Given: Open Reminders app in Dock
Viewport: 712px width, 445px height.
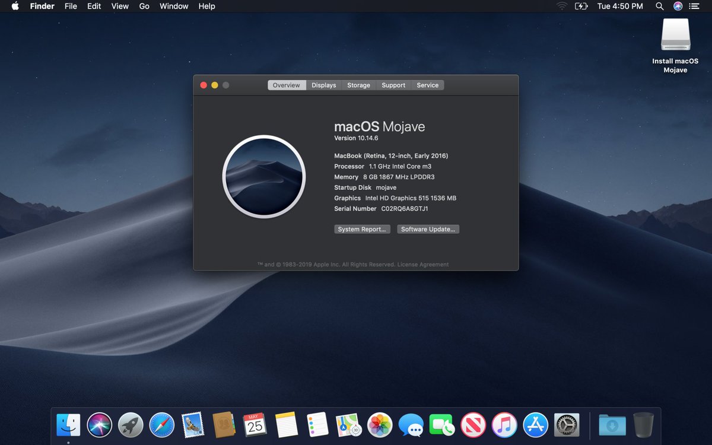Looking at the screenshot, I should pos(317,425).
